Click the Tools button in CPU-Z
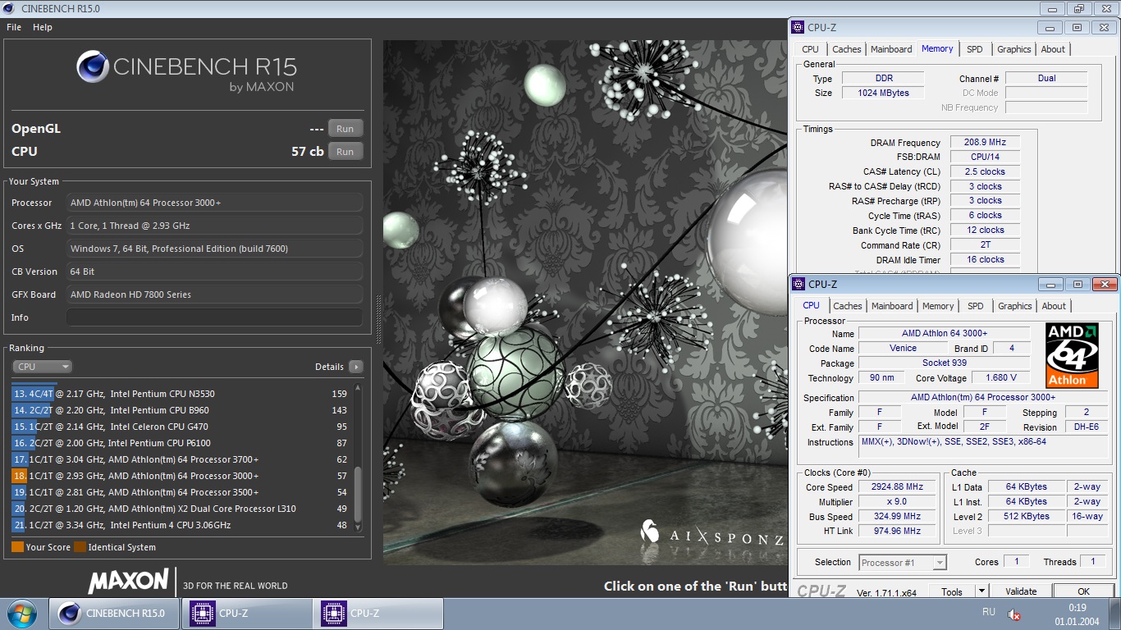 pos(952,591)
